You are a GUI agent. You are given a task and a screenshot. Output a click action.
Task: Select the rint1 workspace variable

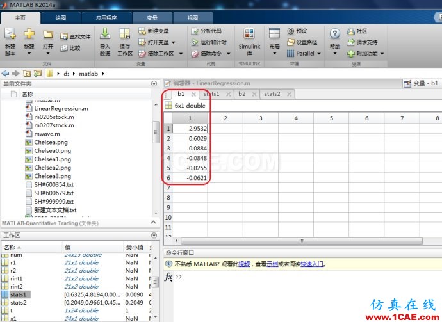[17, 278]
